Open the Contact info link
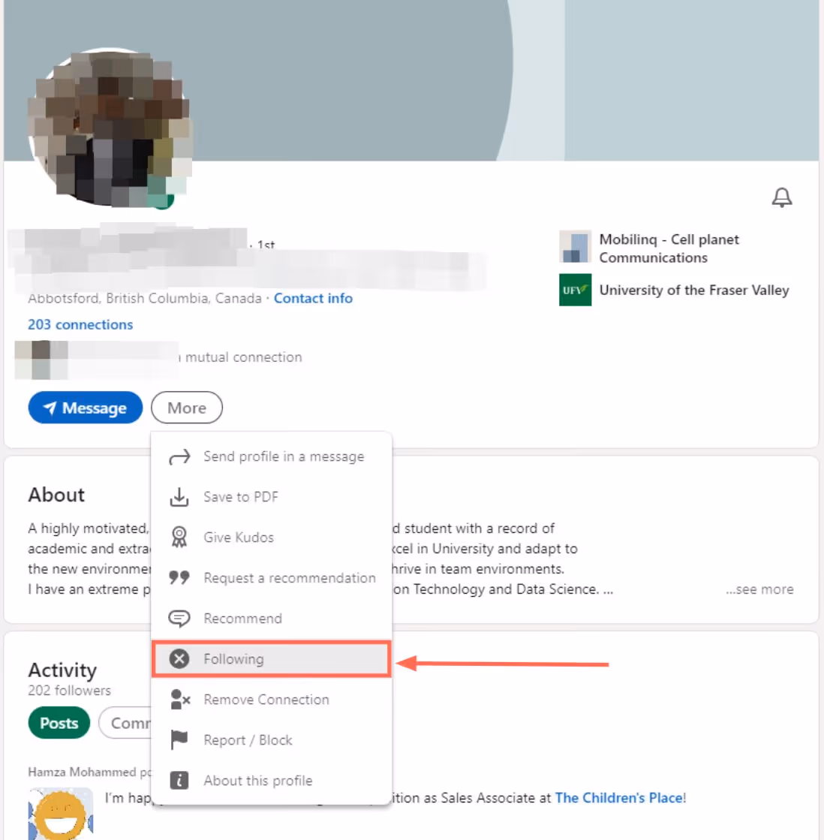Image resolution: width=824 pixels, height=840 pixels. pyautogui.click(x=313, y=299)
